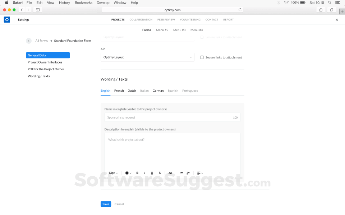This screenshot has height=215, width=345.
Task: Open the 13pt font size dropdown
Action: click(x=113, y=173)
